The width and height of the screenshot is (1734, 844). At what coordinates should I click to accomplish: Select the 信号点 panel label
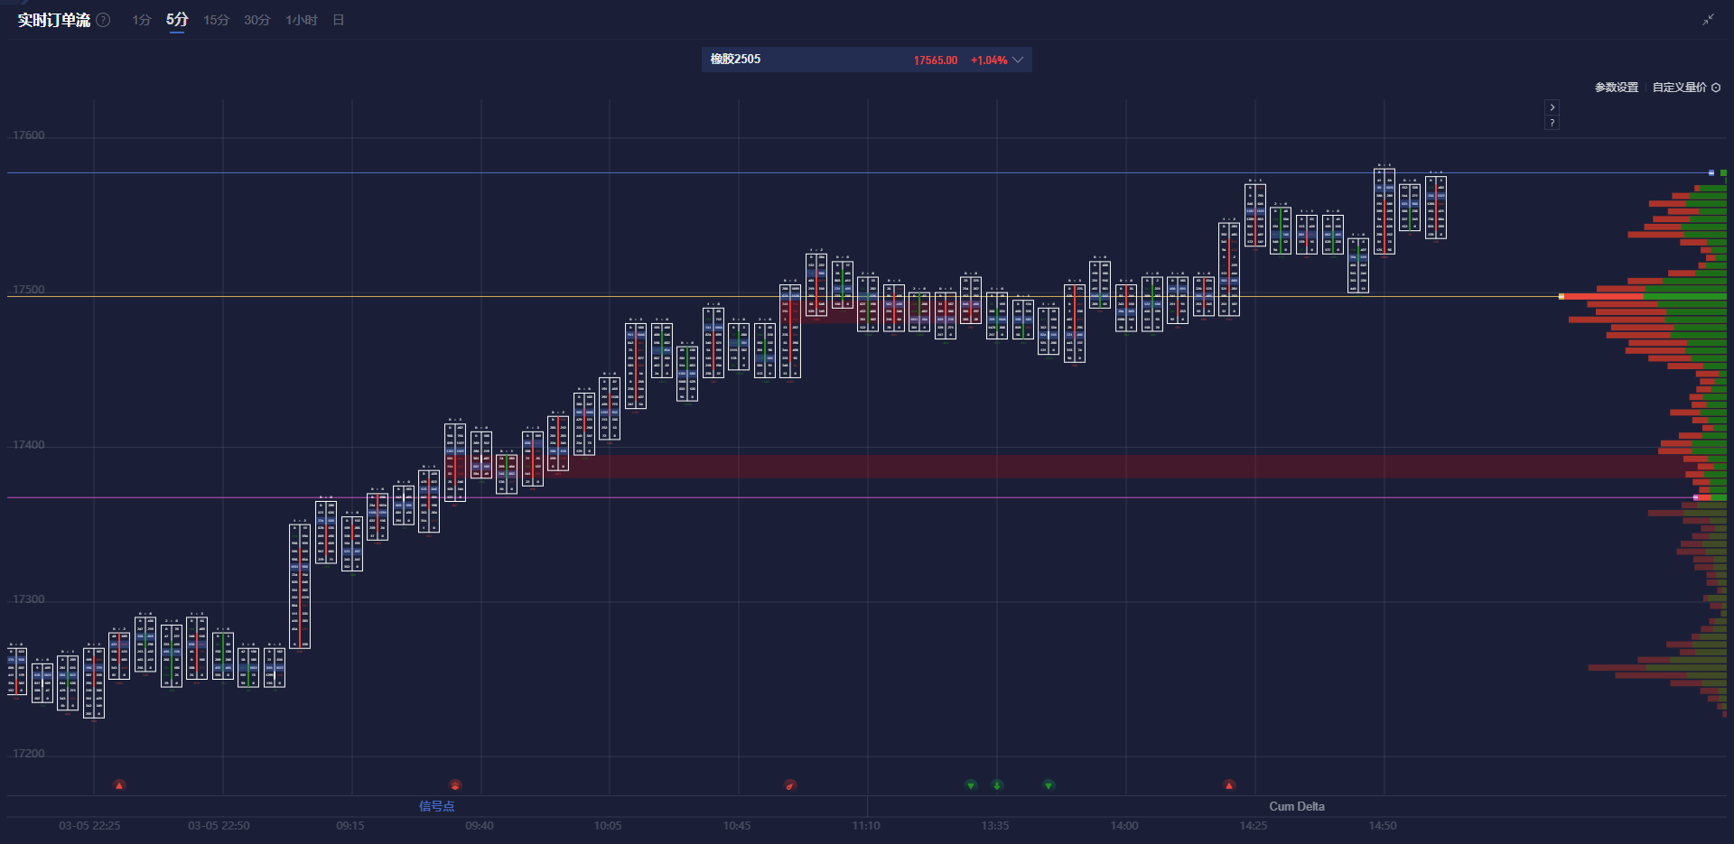[436, 806]
